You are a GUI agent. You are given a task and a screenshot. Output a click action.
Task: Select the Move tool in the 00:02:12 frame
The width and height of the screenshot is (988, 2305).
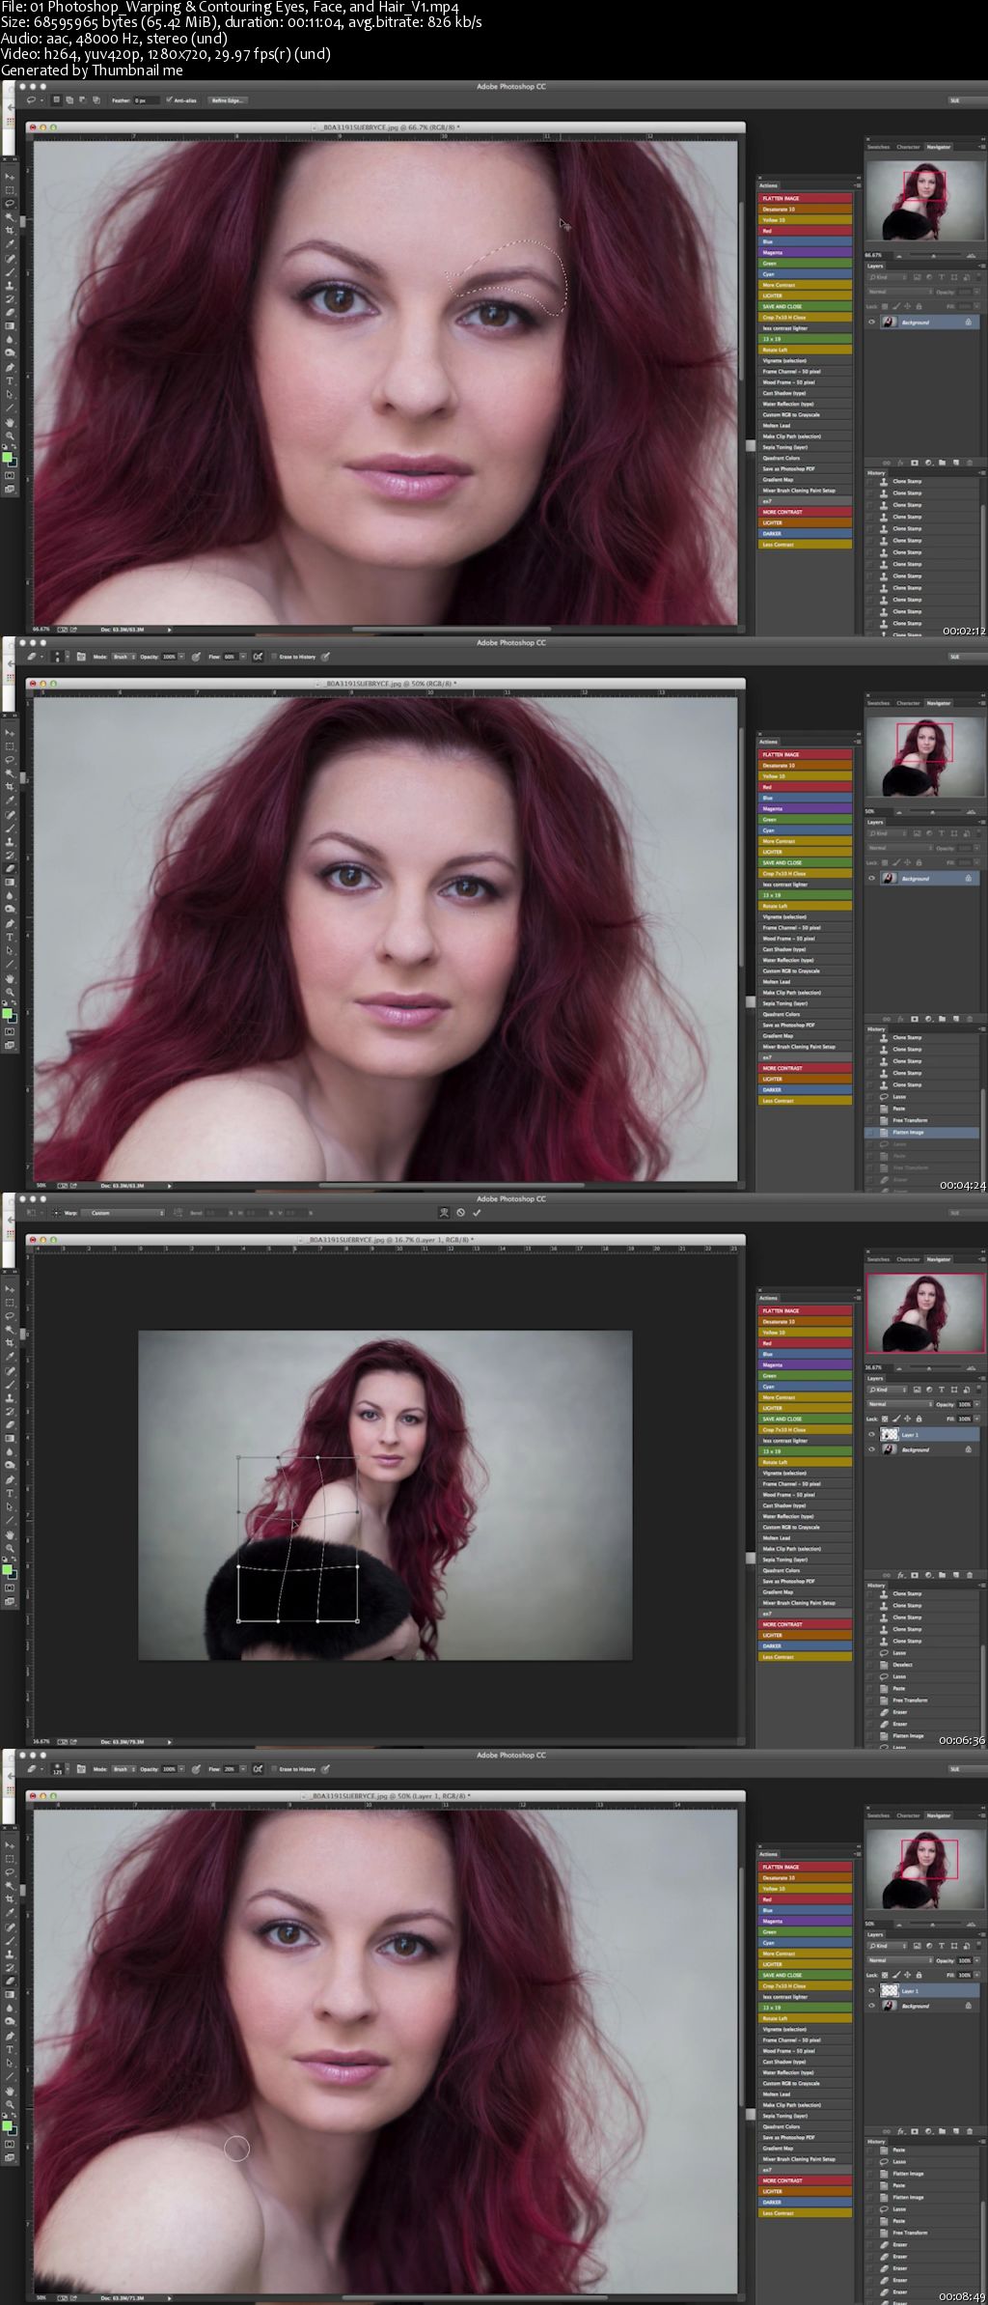pyautogui.click(x=10, y=177)
